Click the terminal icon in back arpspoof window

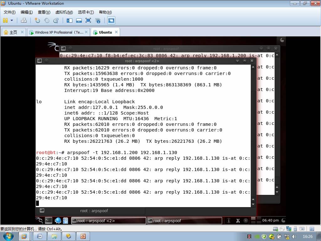(63, 48)
